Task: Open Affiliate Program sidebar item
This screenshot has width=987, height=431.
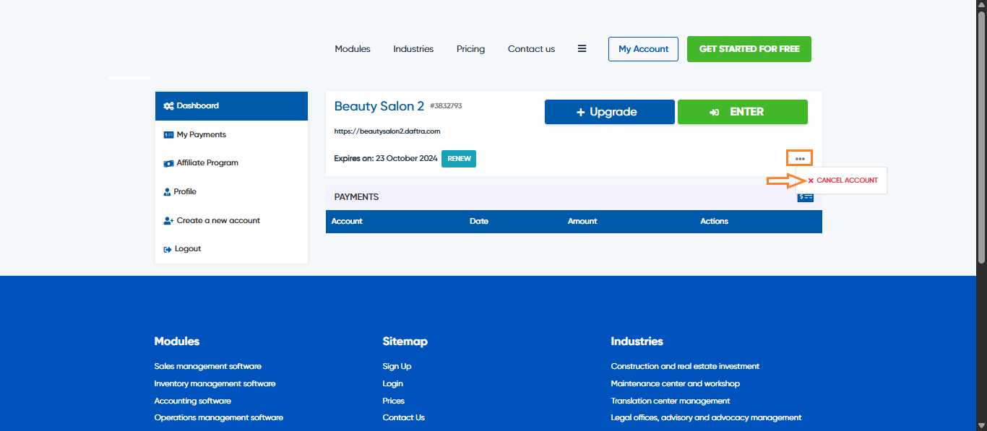Action: (207, 163)
